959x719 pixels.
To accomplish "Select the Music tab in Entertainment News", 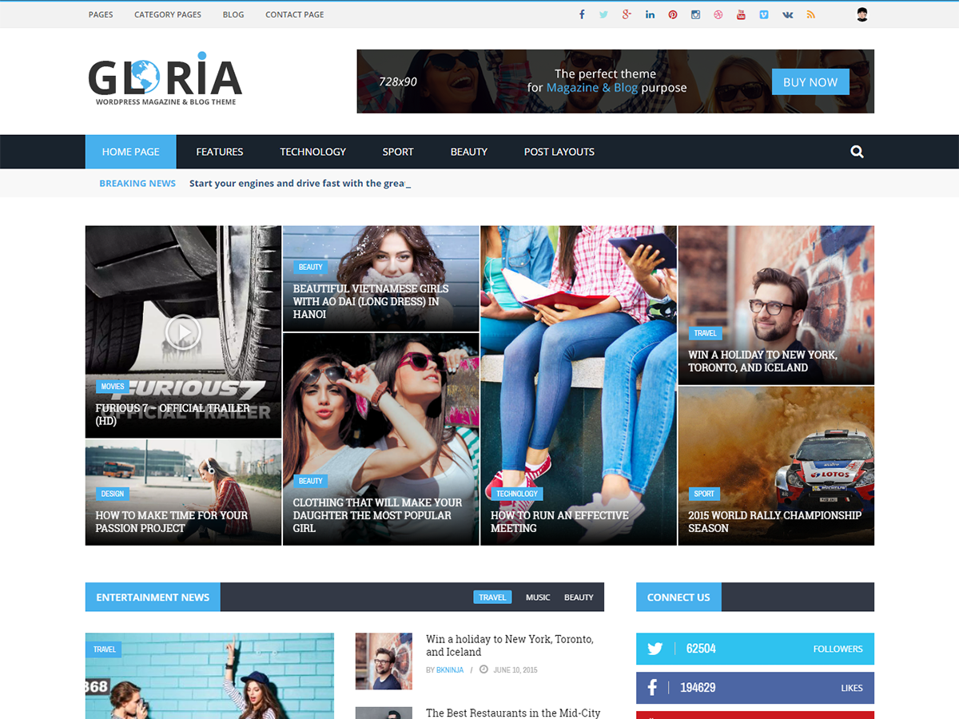I will [x=538, y=597].
